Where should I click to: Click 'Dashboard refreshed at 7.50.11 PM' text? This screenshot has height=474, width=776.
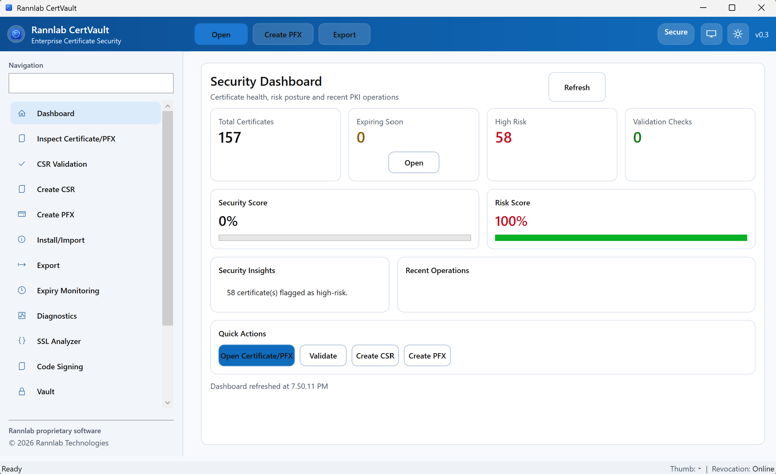[x=269, y=386]
